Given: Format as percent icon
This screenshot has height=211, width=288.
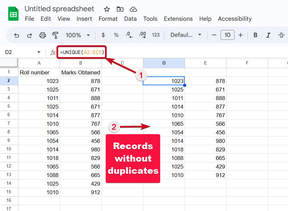Looking at the screenshot, I should click(x=116, y=35).
